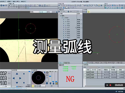125x93 pixels.
Task: Click the grid icon beside the camera
Action: 6,5
